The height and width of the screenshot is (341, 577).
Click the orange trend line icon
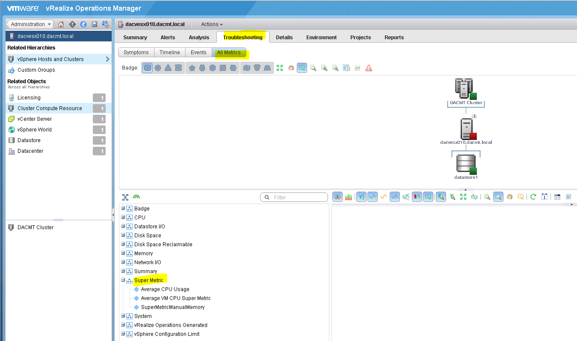[x=384, y=197]
